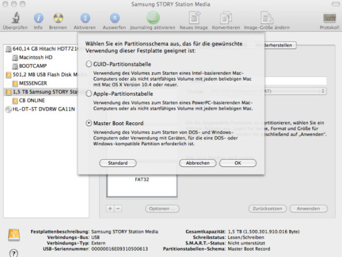Click the Konvertieren toolbar icon
This screenshot has height=257, width=342.
(226, 18)
